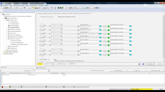Screen dimensions: 165x92
Task: Click cyan button of Entrada digital 0 invertida
Action: 130,26
